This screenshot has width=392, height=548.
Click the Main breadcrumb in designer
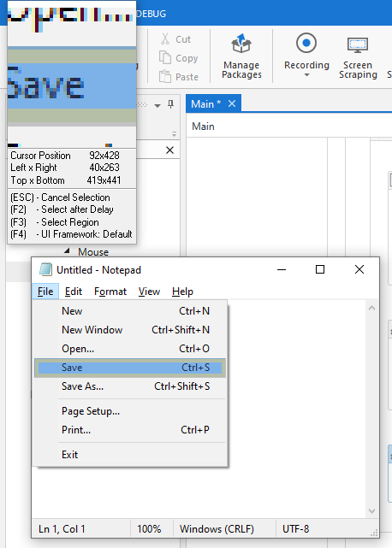[x=203, y=127]
